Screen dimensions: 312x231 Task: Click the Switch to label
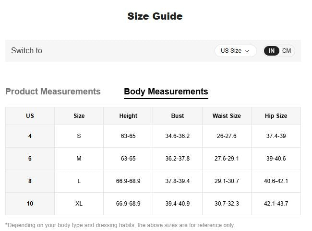(26, 51)
